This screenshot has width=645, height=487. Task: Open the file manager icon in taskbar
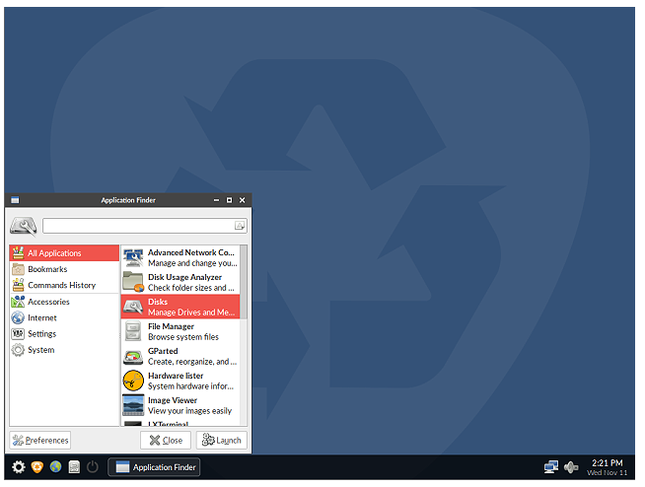coord(74,467)
